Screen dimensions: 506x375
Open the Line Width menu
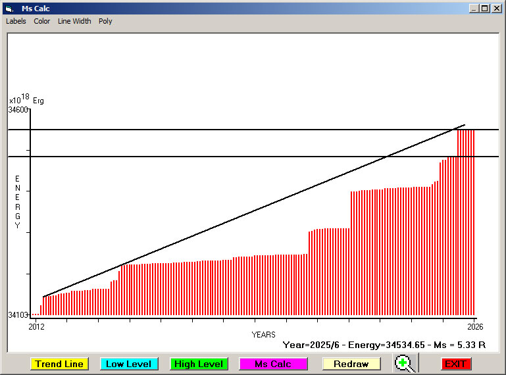click(74, 21)
